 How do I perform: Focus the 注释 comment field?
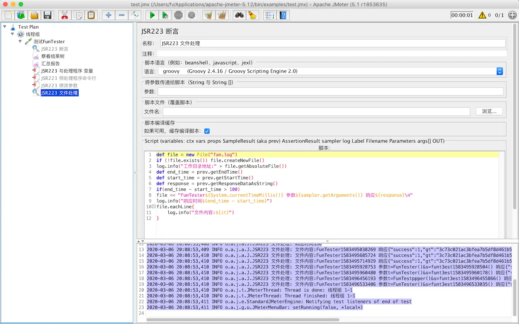point(331,54)
